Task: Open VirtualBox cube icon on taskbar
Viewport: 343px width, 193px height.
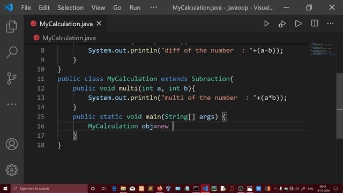Action: pos(168,188)
